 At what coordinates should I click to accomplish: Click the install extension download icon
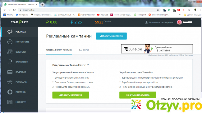[146, 22]
